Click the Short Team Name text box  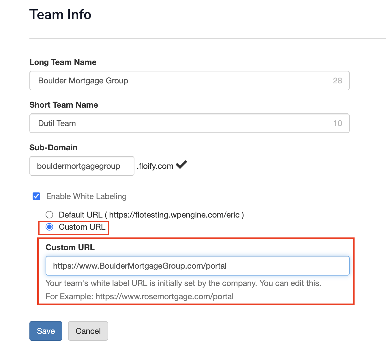185,123
